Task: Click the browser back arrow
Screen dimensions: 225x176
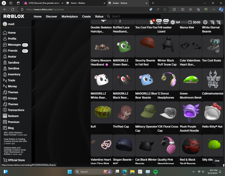Action: pyautogui.click(x=5, y=9)
